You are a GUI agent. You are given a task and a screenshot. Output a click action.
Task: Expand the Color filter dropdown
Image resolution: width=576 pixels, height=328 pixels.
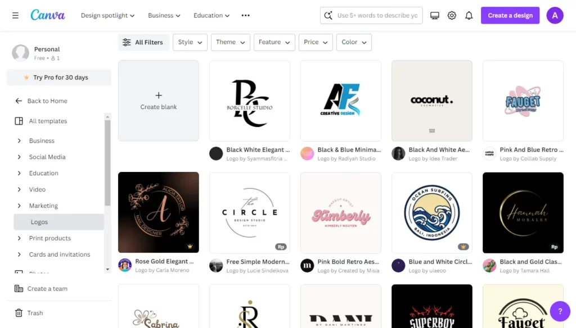(354, 42)
